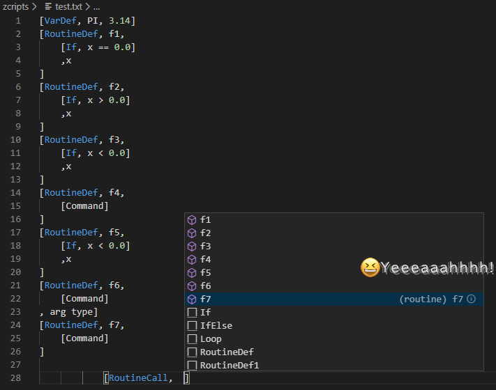Choose the RoutineDef snippet suggestion
Screen dimensions: 496x390
tap(226, 352)
